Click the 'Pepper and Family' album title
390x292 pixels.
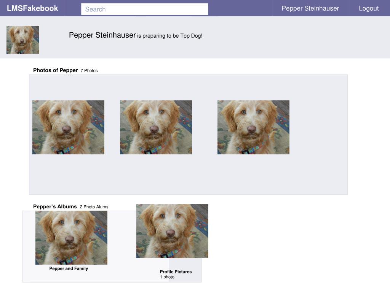[x=69, y=268]
